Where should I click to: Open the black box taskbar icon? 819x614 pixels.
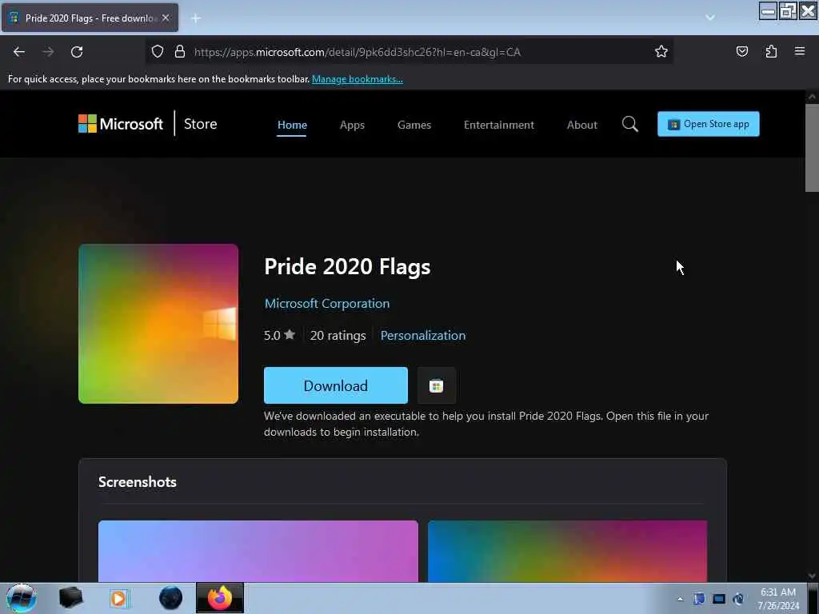pos(70,598)
